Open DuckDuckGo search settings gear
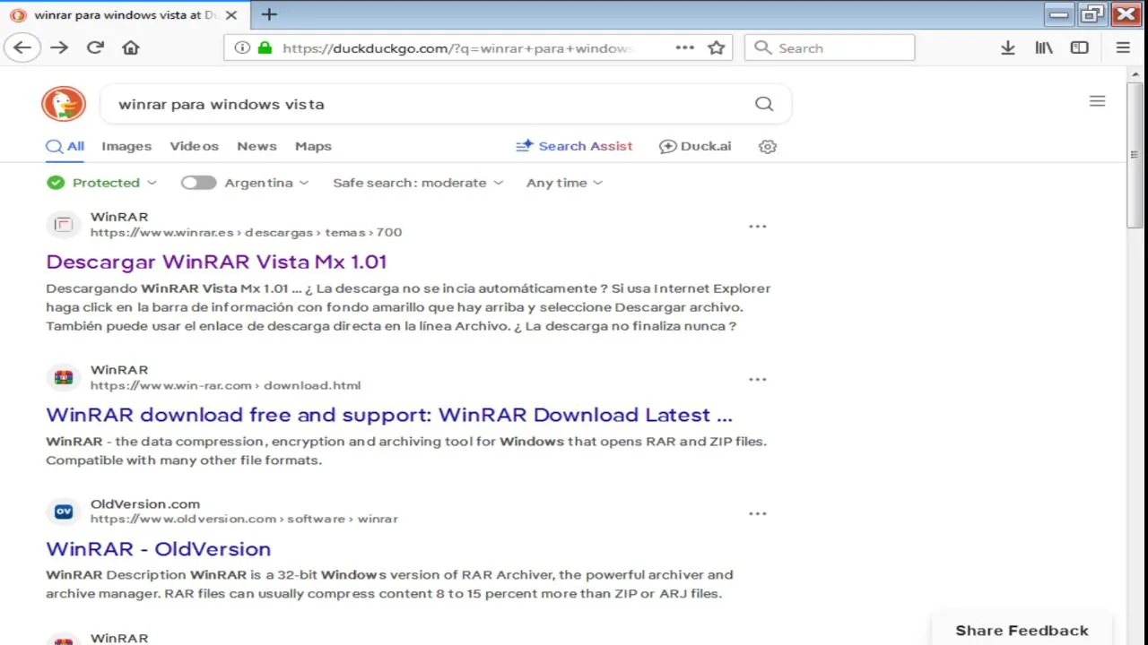The width and height of the screenshot is (1148, 645). [x=768, y=147]
